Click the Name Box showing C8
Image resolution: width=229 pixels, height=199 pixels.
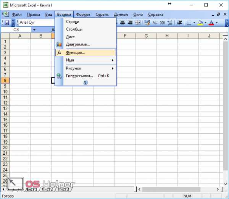(x=16, y=30)
